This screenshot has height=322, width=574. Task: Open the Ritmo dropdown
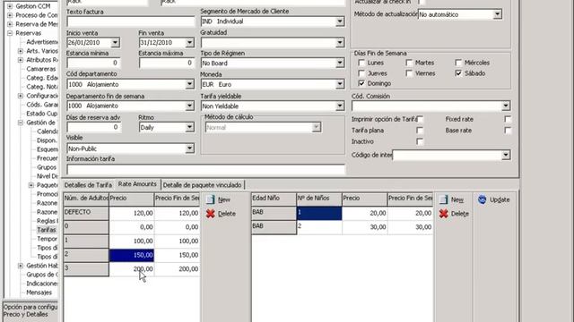click(x=189, y=127)
